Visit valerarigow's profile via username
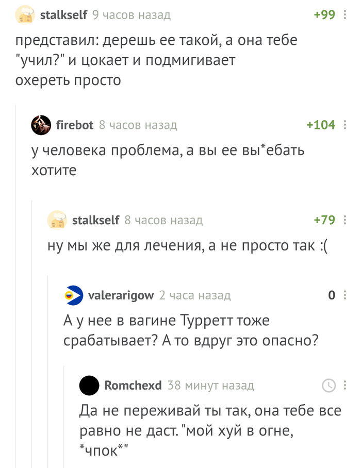Image resolution: width=361 pixels, height=468 pixels. [x=121, y=295]
